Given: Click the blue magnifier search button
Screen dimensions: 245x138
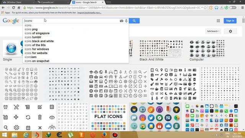Looking at the screenshot, I should [x=134, y=21].
